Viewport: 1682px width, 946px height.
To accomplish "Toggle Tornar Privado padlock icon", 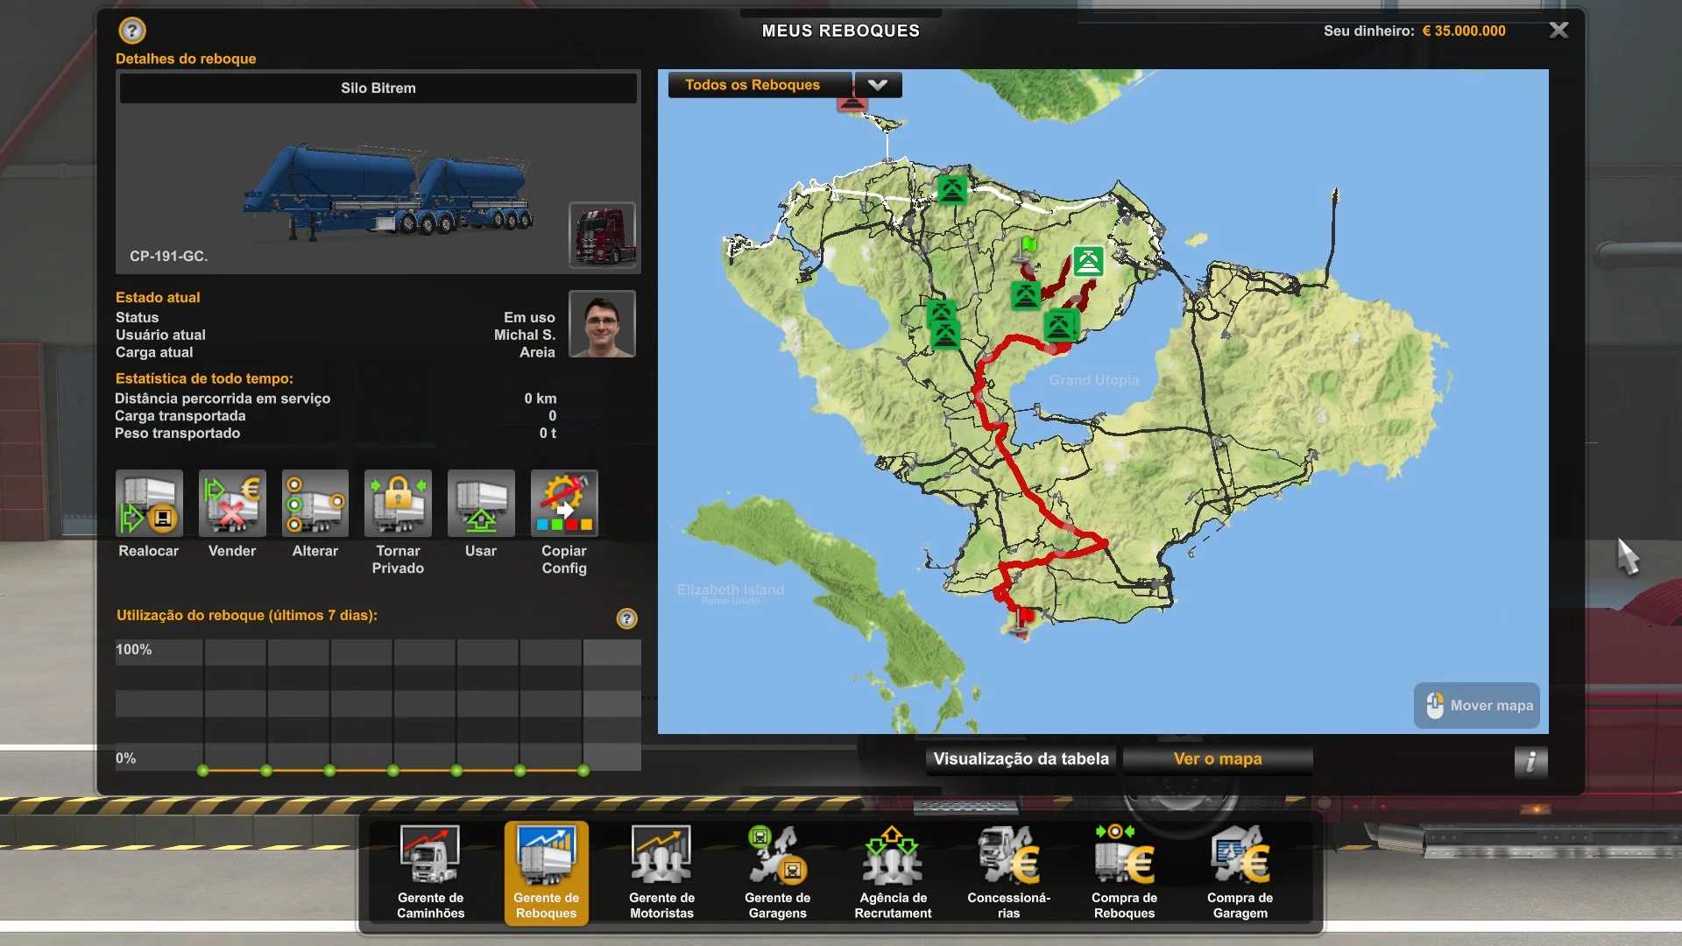I will [398, 504].
